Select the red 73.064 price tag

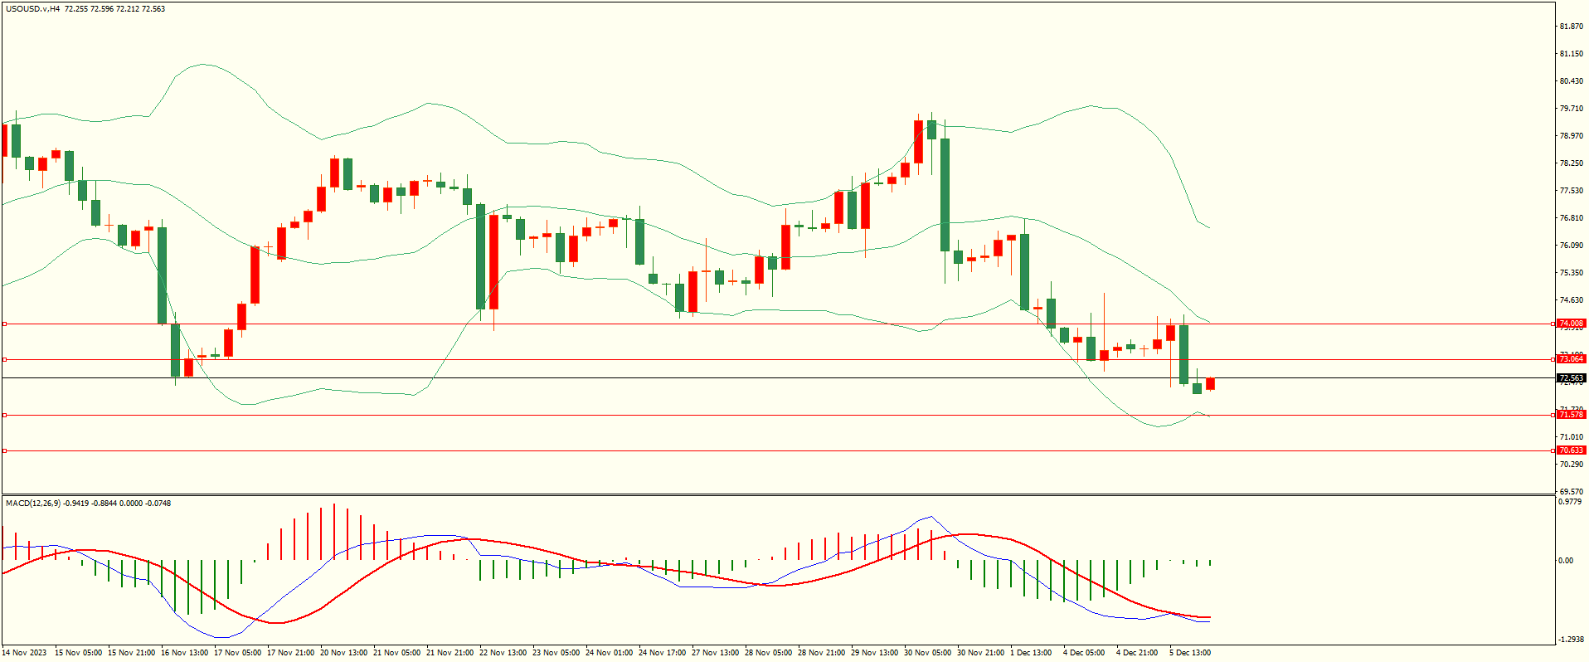(x=1571, y=359)
